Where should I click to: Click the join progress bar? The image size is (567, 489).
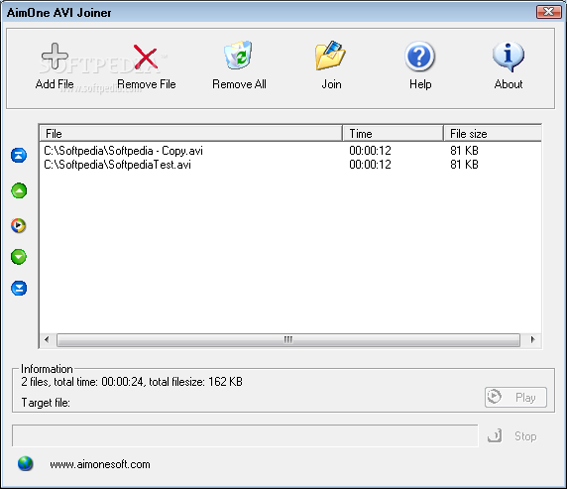(245, 435)
